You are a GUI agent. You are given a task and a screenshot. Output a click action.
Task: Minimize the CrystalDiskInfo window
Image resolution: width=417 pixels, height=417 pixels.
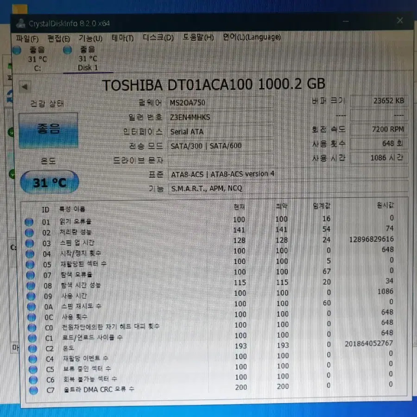coord(346,21)
